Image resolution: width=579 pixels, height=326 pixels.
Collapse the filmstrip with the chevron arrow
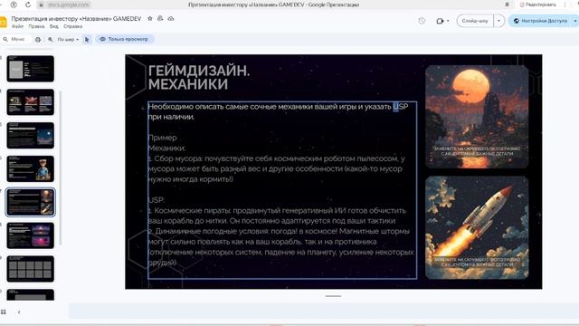tap(19, 312)
